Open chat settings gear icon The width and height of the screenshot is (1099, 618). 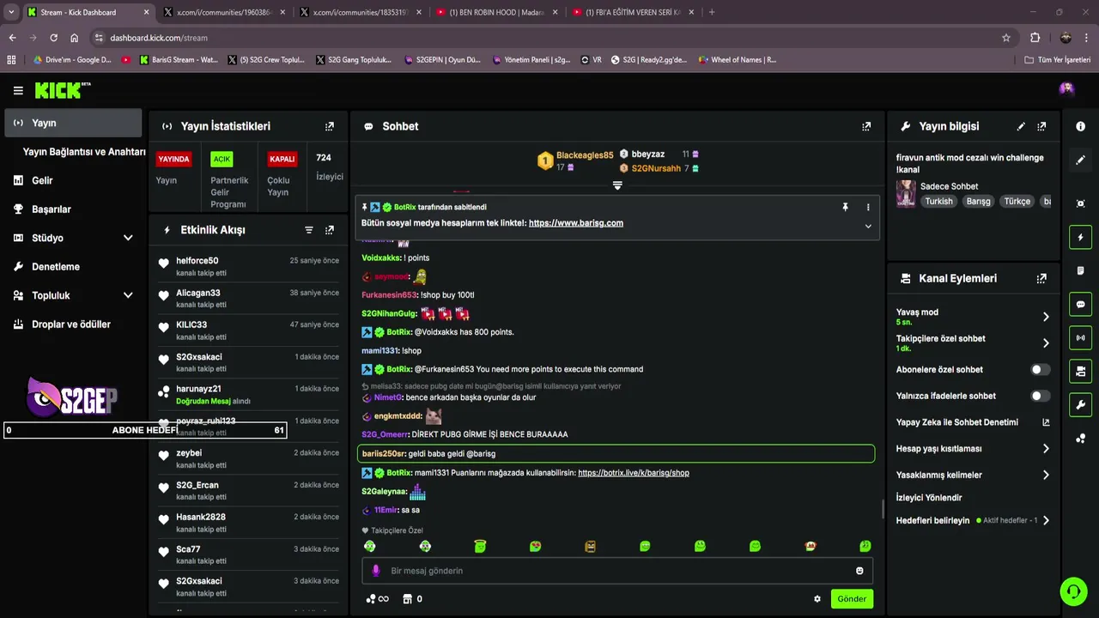(817, 599)
